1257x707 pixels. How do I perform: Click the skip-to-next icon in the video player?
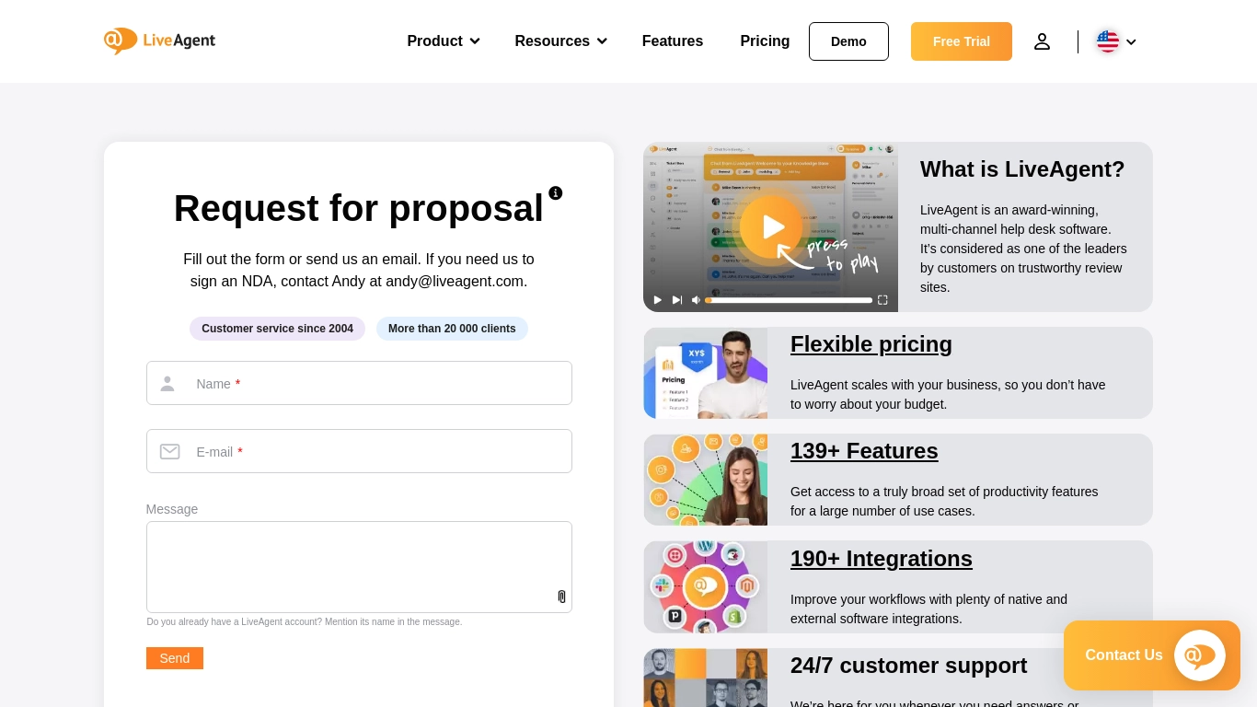tap(676, 299)
